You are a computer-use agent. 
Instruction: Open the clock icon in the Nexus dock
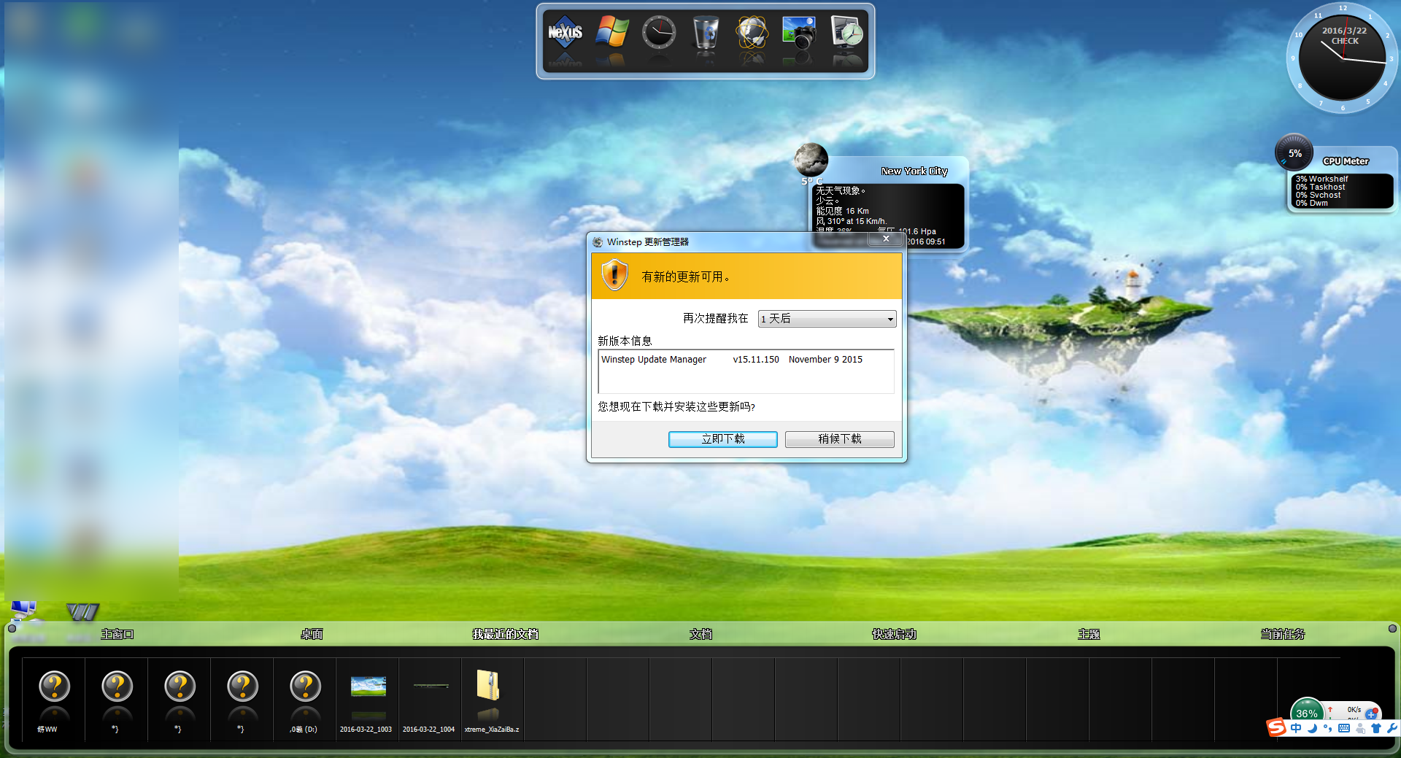[659, 33]
